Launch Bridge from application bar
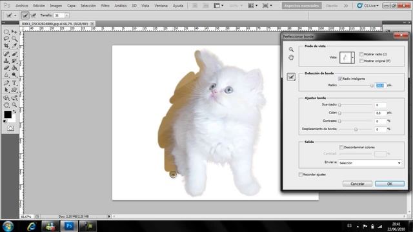The width and height of the screenshot is (413, 232). pyautogui.click(x=195, y=6)
